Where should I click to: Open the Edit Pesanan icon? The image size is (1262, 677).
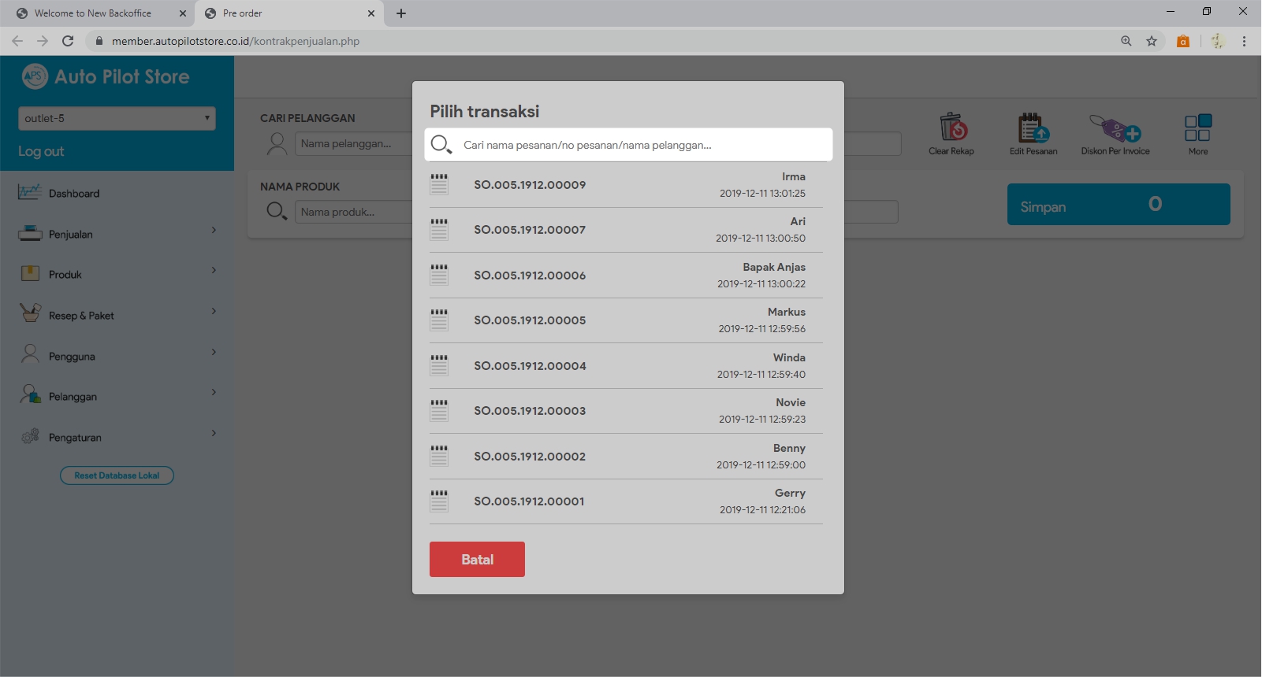coord(1033,127)
